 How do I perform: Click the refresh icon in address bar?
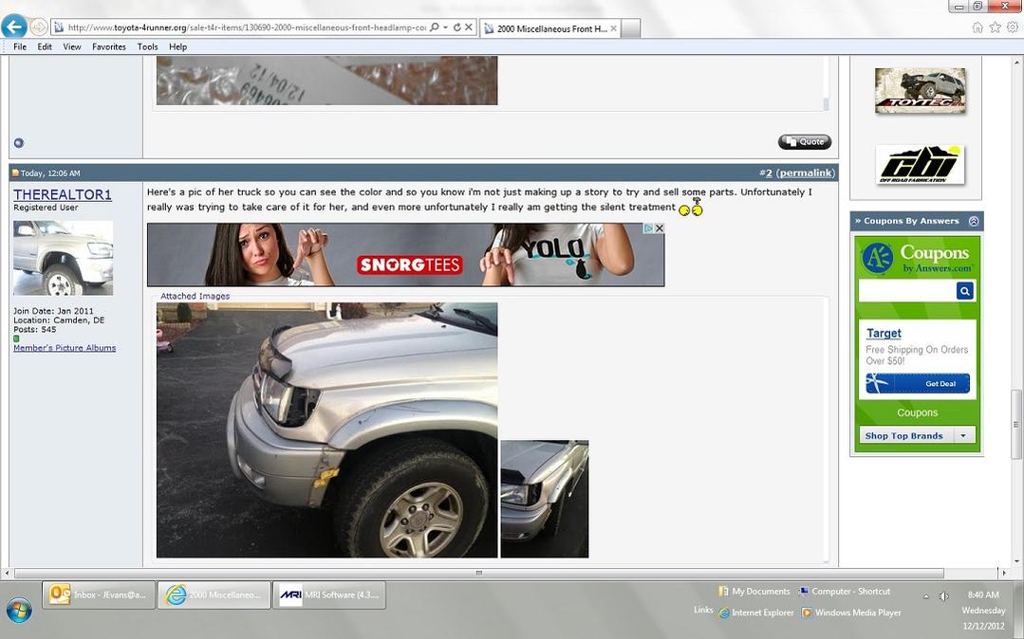click(x=457, y=27)
